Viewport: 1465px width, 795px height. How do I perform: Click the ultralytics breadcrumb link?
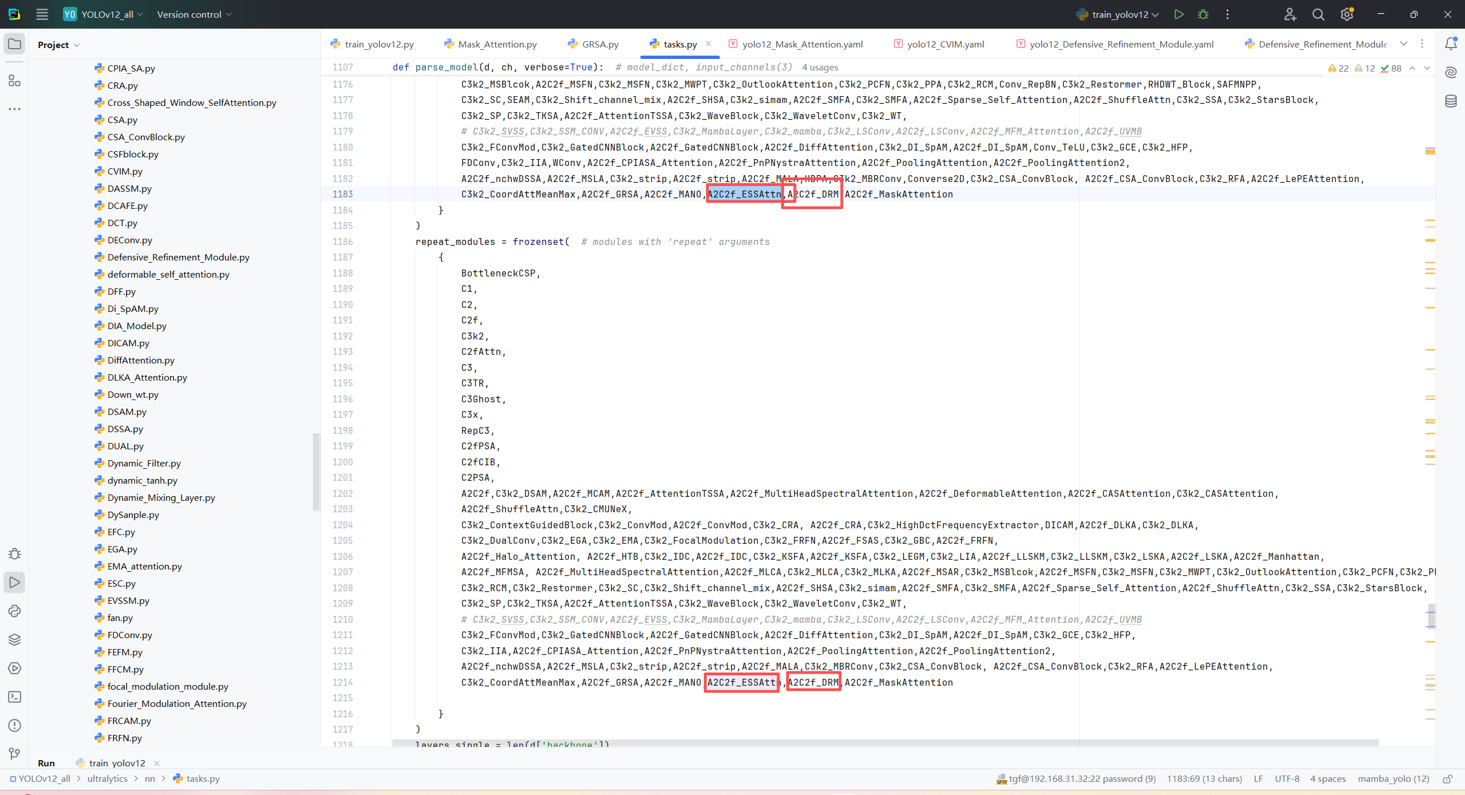pos(107,779)
